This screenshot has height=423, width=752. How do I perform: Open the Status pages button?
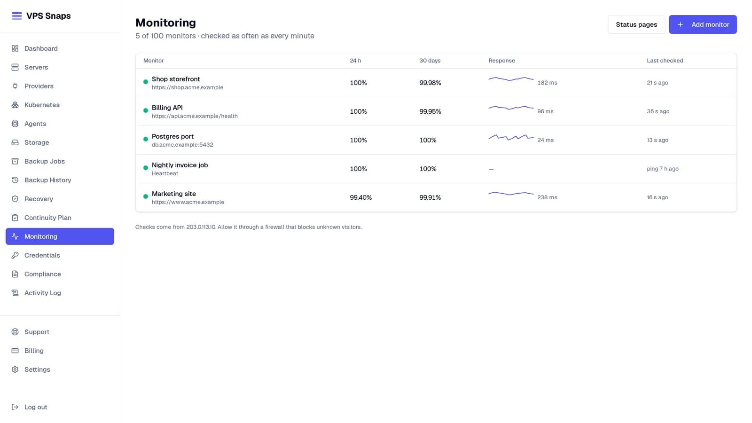tap(636, 24)
